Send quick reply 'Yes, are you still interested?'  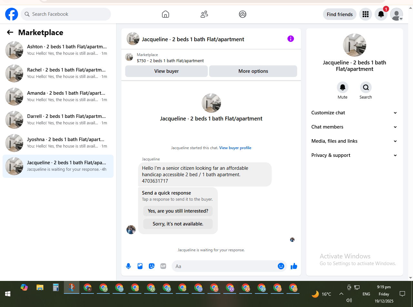(x=178, y=211)
